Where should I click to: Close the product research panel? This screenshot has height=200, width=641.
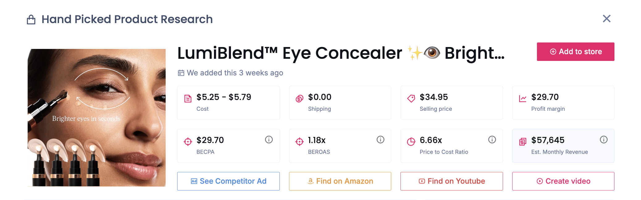[606, 19]
